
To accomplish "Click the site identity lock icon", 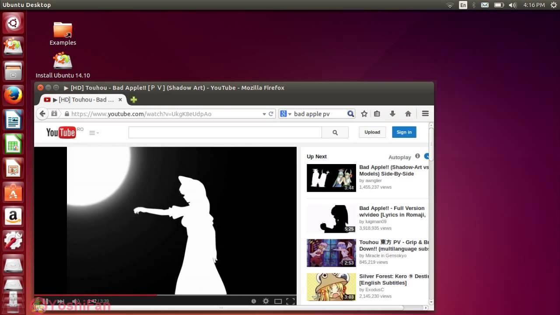I will 66,114.
